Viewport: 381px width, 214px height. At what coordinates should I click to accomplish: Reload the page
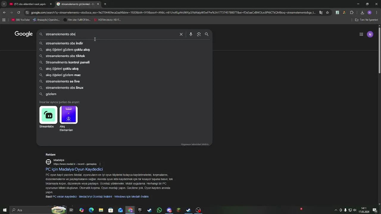click(x=18, y=12)
